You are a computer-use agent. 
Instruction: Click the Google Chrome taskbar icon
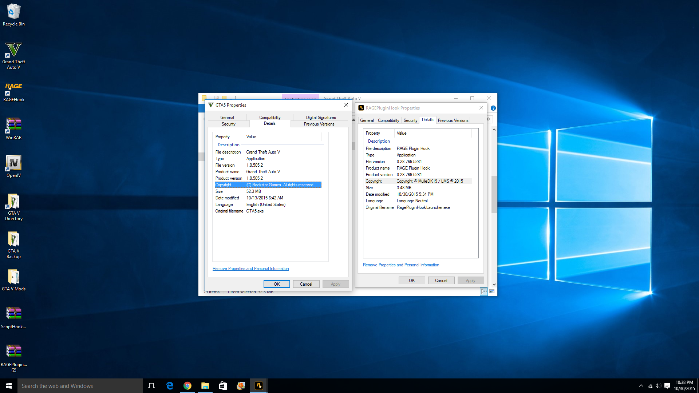click(187, 386)
